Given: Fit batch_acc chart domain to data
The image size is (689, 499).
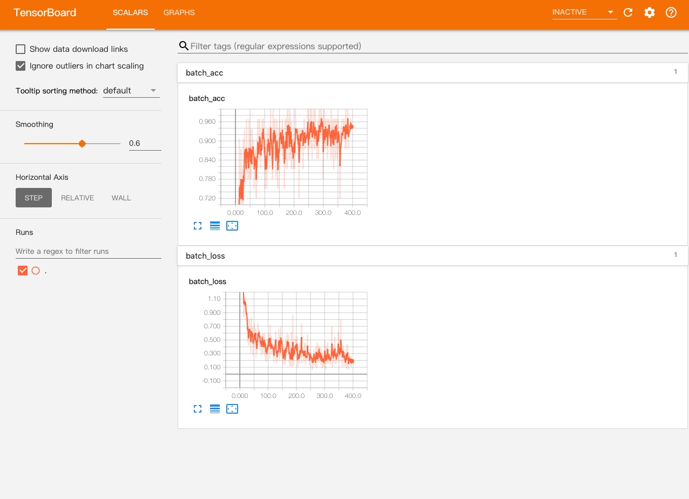Looking at the screenshot, I should (232, 226).
